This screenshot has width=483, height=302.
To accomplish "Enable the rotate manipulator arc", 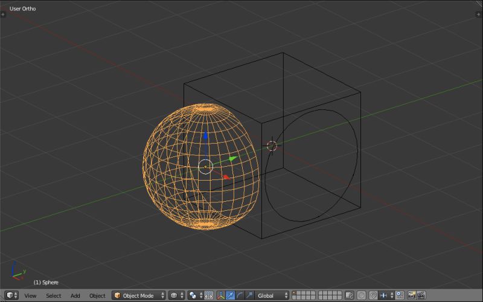I will [x=240, y=295].
